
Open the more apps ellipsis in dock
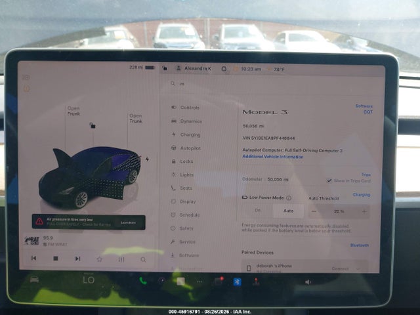click(x=199, y=282)
